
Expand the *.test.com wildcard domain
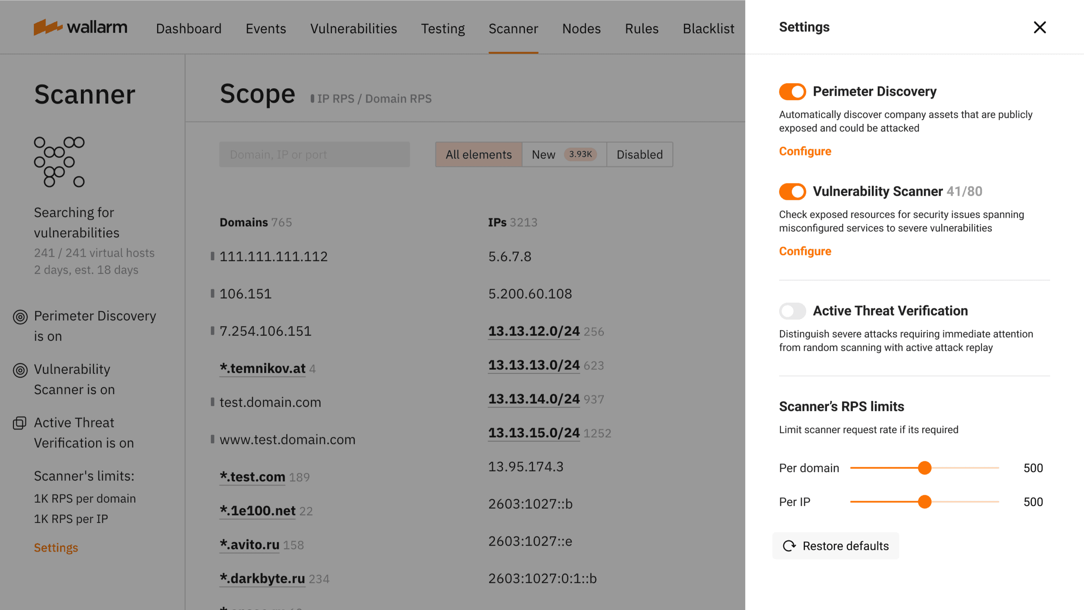coord(252,477)
